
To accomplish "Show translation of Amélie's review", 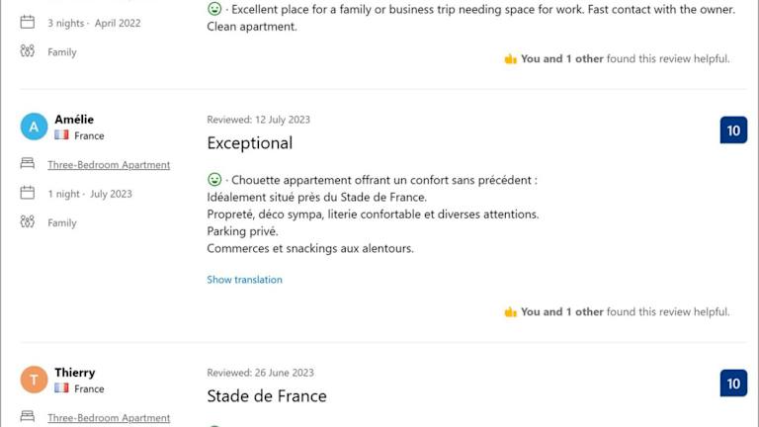I will point(244,280).
